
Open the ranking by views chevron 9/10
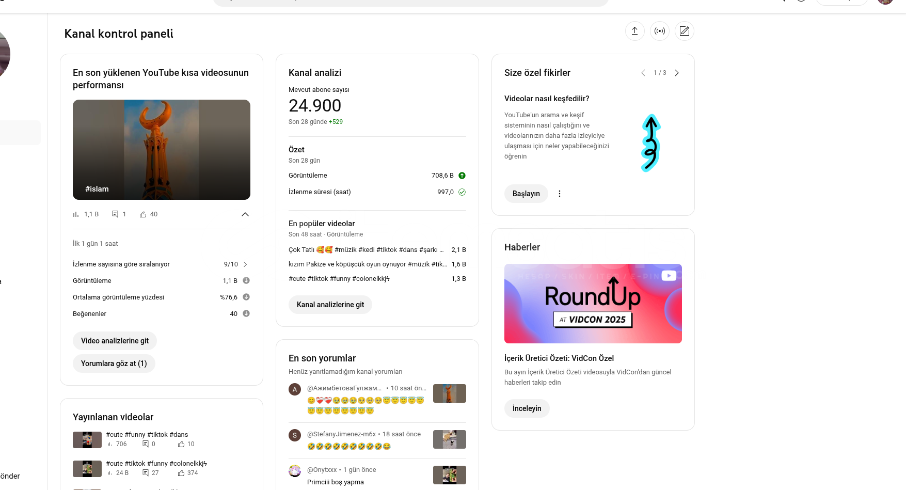click(x=245, y=264)
